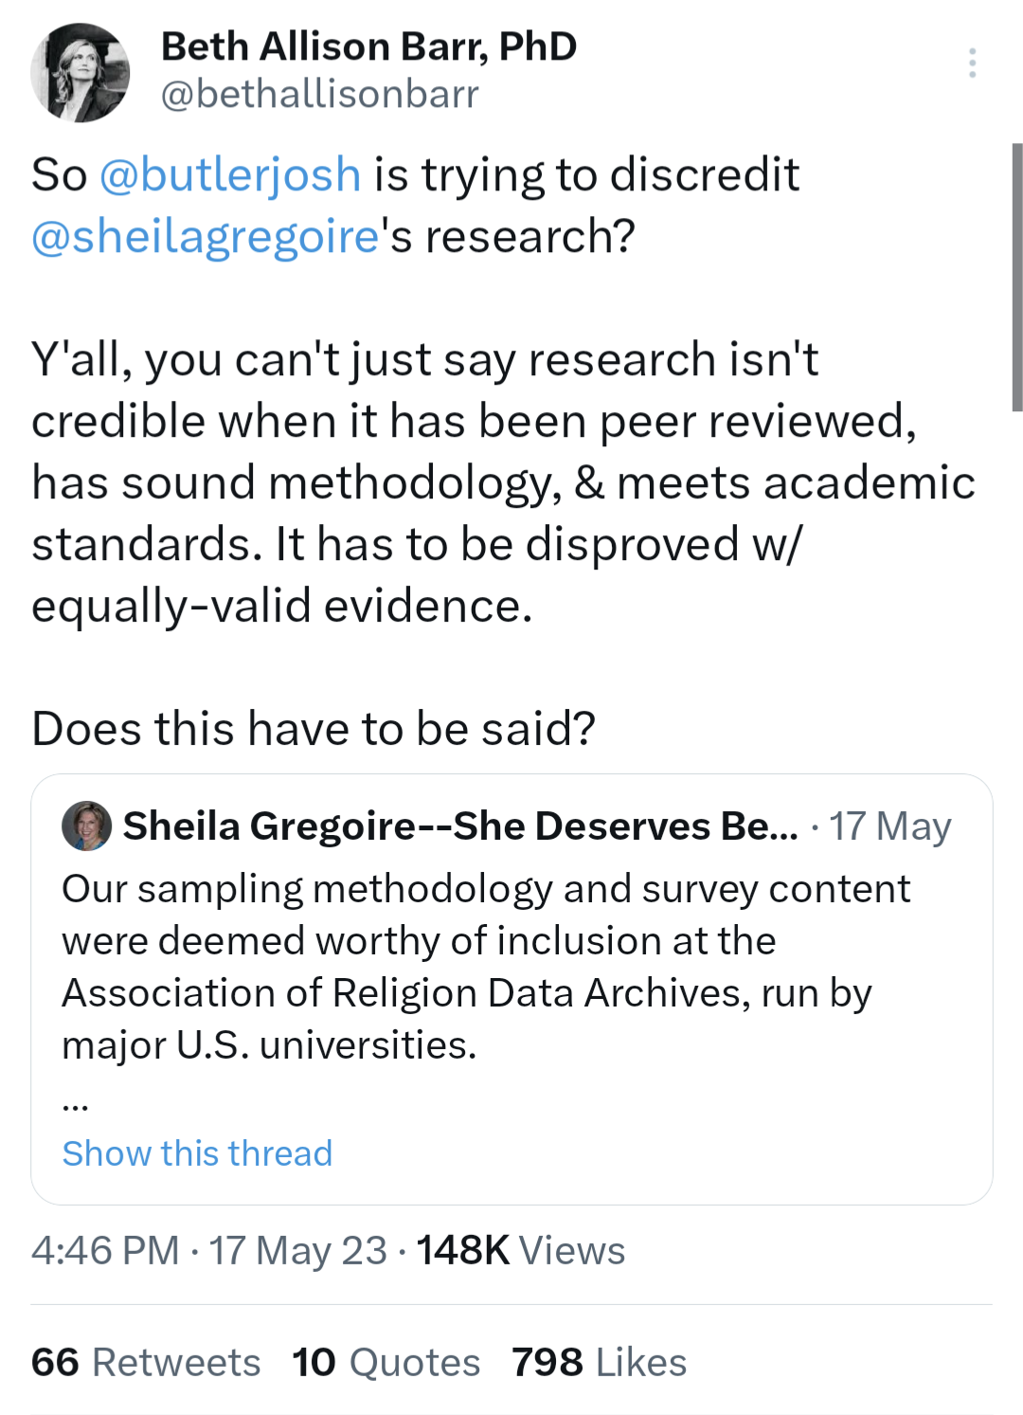Viewport: 1023px width, 1415px height.
Task: Open the 798 Likes list
Action: (x=599, y=1362)
